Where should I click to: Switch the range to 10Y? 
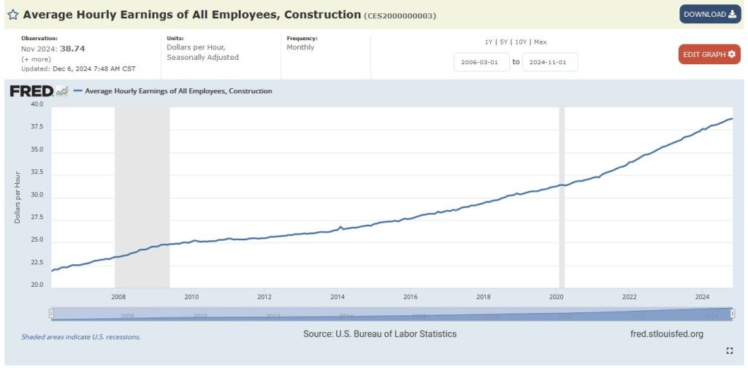[522, 42]
